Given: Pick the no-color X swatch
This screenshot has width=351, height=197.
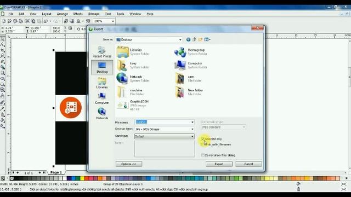Looking at the screenshot, I should click(x=12, y=178).
